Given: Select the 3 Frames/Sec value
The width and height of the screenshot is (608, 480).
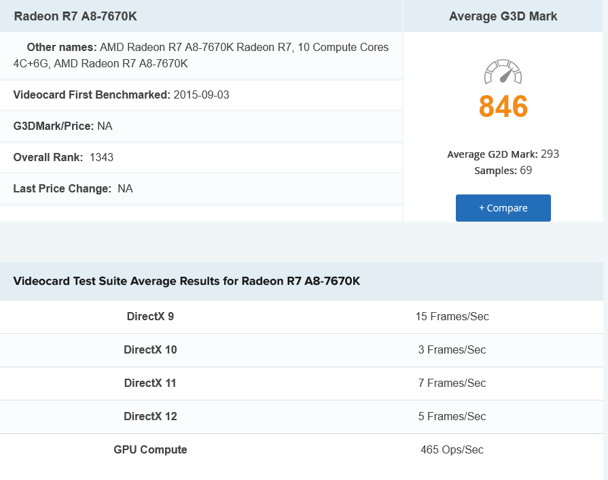Looking at the screenshot, I should [452, 350].
